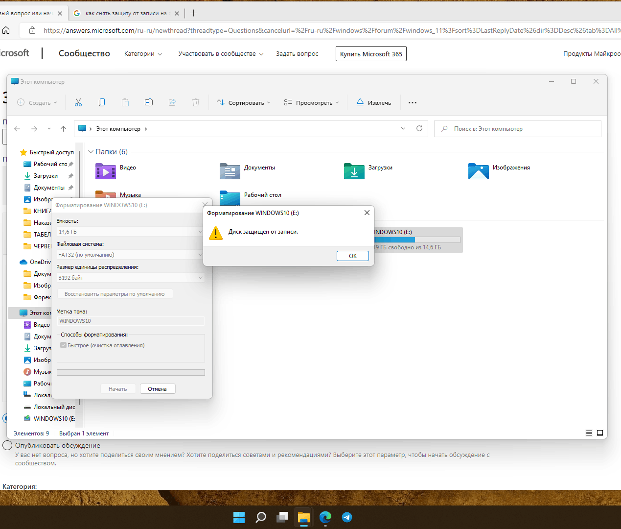Click the Rename icon in Explorer toolbar
This screenshot has width=621, height=529.
(149, 102)
